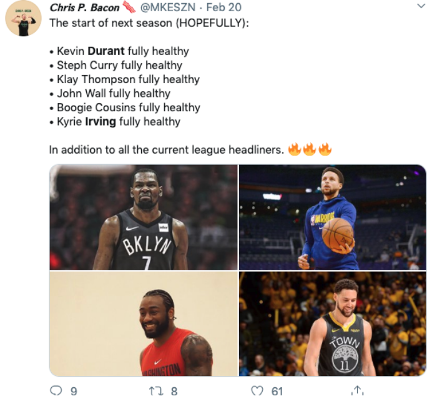Retweet this post via the retweet icon
The height and width of the screenshot is (396, 432).
tap(156, 391)
